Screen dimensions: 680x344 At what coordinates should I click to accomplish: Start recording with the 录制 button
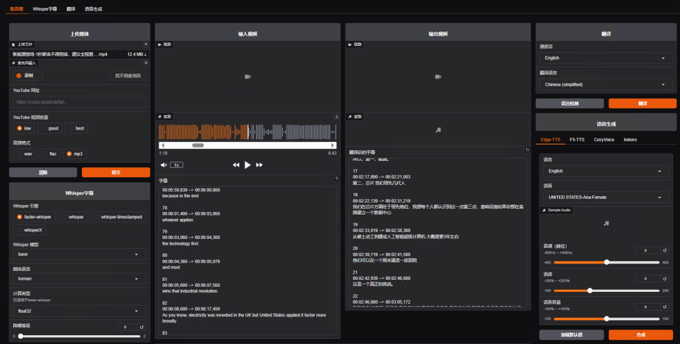pos(28,75)
